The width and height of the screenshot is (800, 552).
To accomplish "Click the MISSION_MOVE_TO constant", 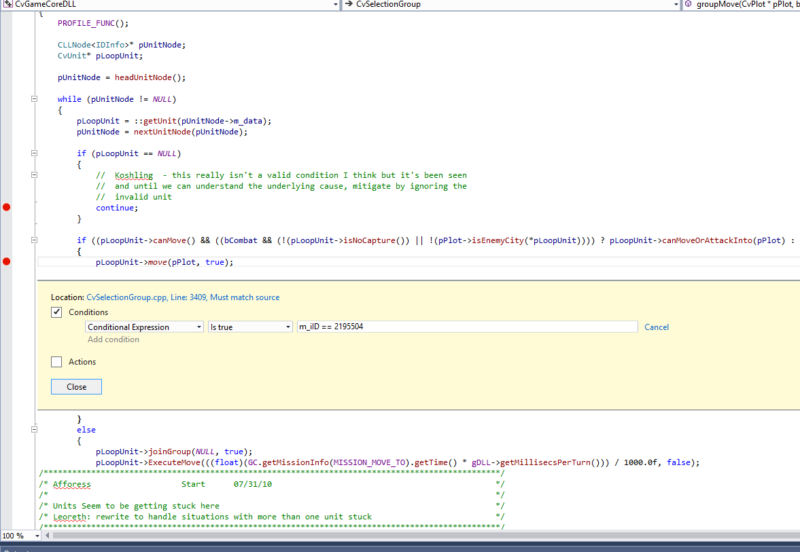I will [369, 463].
